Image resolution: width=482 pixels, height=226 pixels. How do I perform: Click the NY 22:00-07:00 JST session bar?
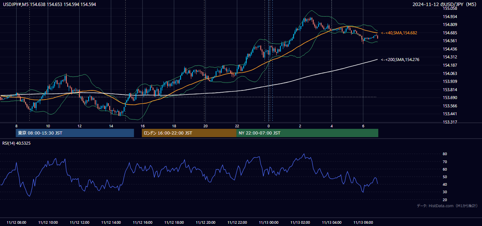pos(307,133)
